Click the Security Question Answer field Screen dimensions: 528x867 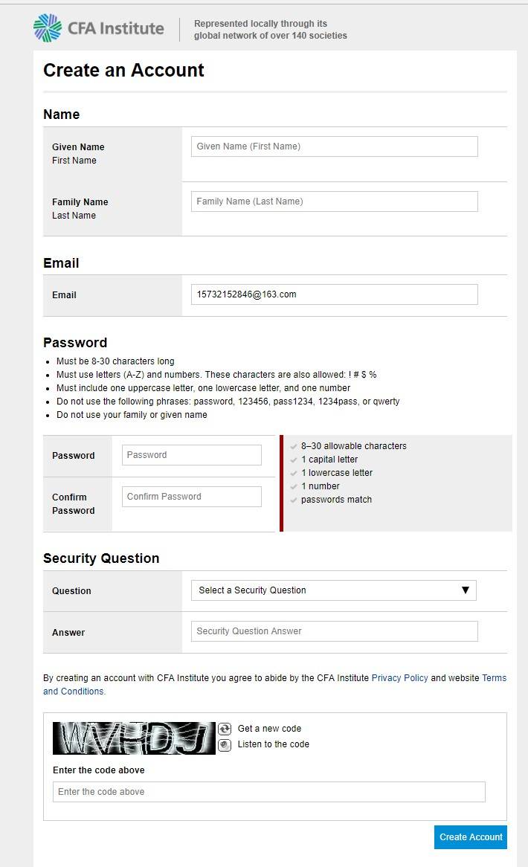point(334,631)
